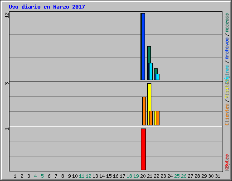Click day '14' on the x-axis
The width and height of the screenshot is (232, 181).
(102, 176)
